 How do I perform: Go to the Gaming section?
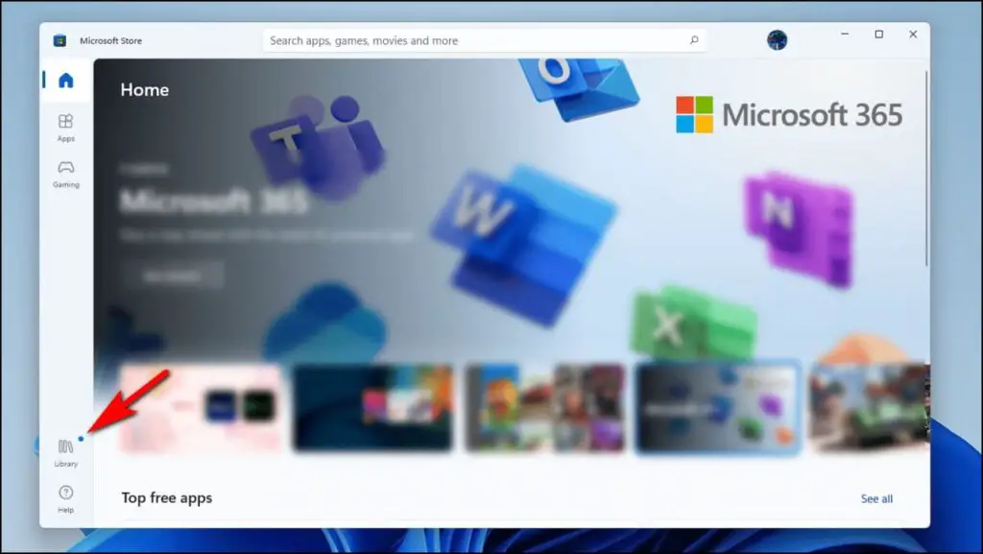(x=66, y=174)
